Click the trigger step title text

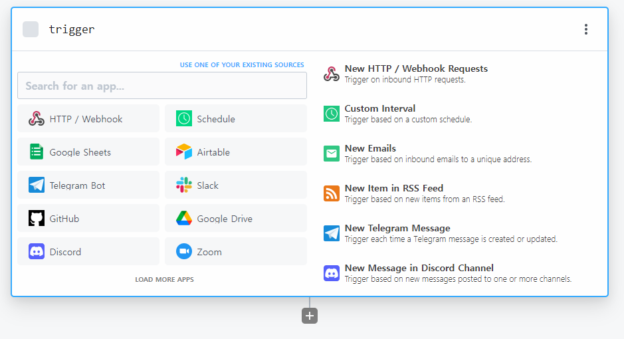[72, 29]
